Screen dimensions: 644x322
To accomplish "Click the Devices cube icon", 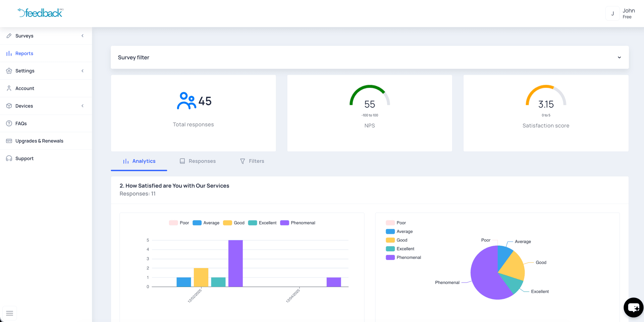I will (9, 106).
